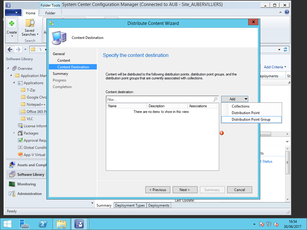Click the Previous wizard button
Screen dimensions: 307x230
point(158,190)
